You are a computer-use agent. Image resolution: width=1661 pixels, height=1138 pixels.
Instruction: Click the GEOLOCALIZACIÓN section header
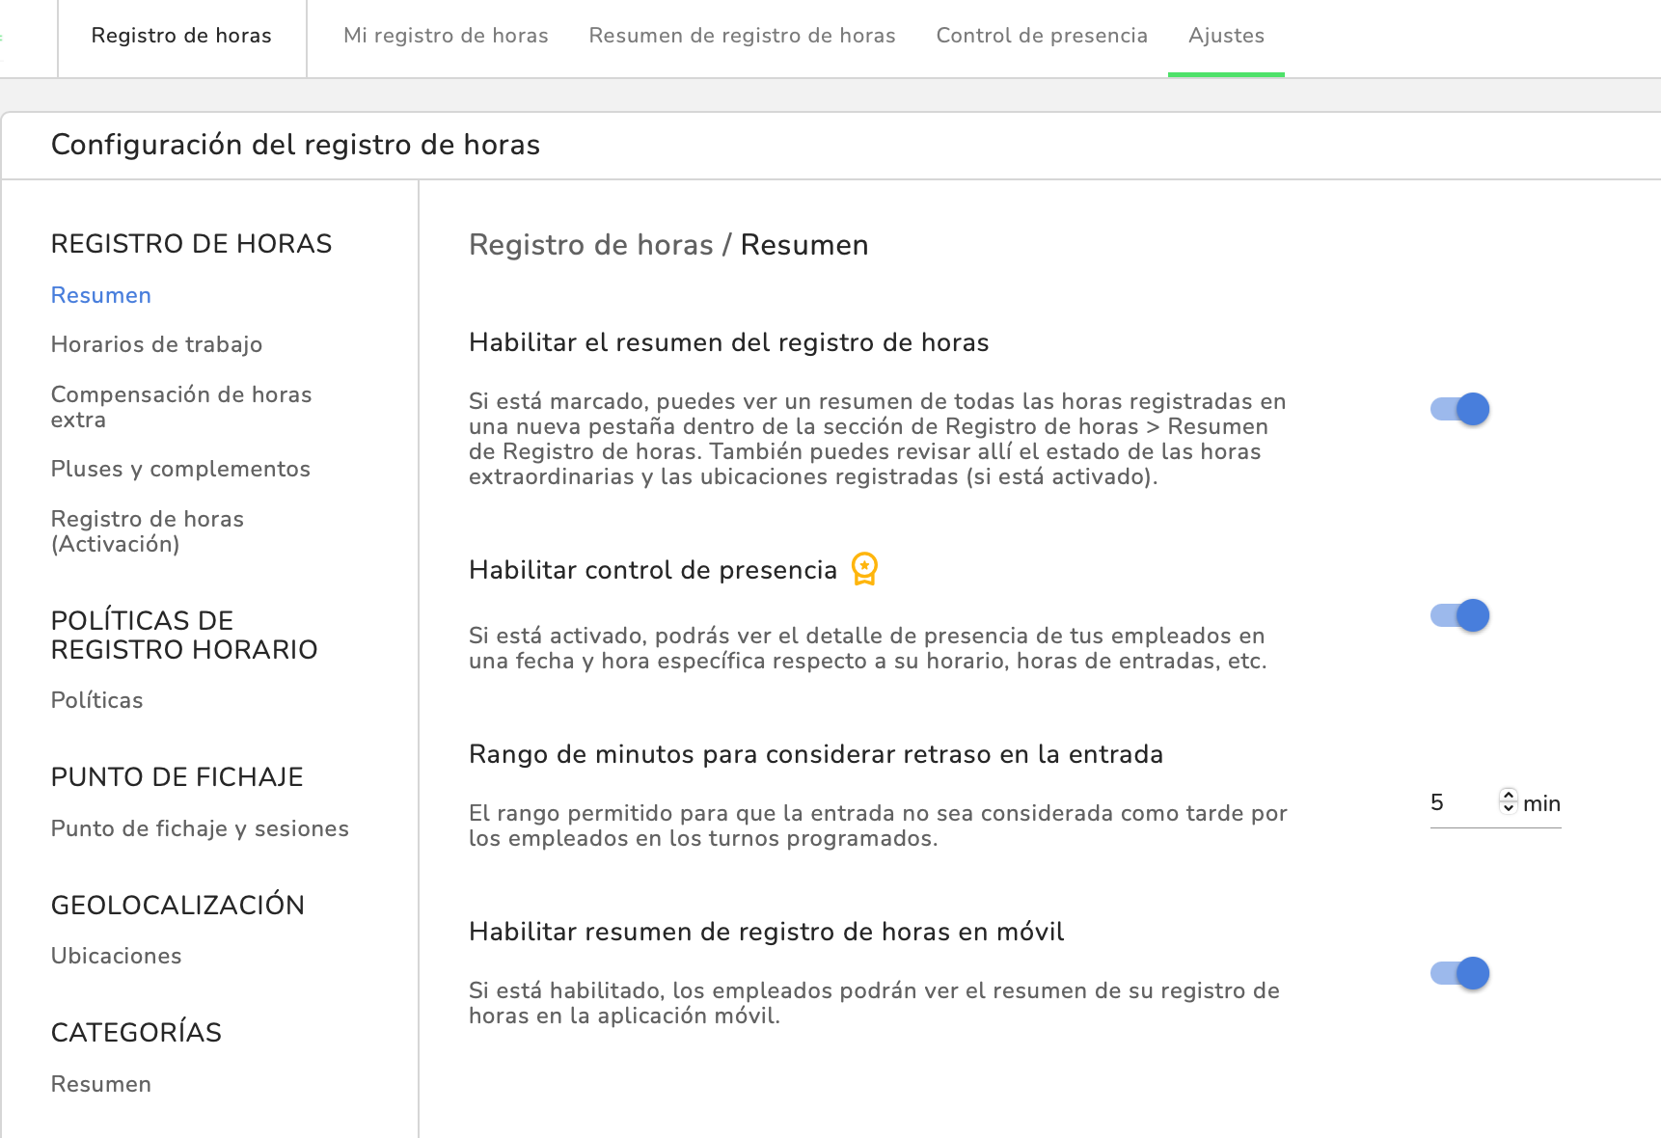tap(177, 905)
